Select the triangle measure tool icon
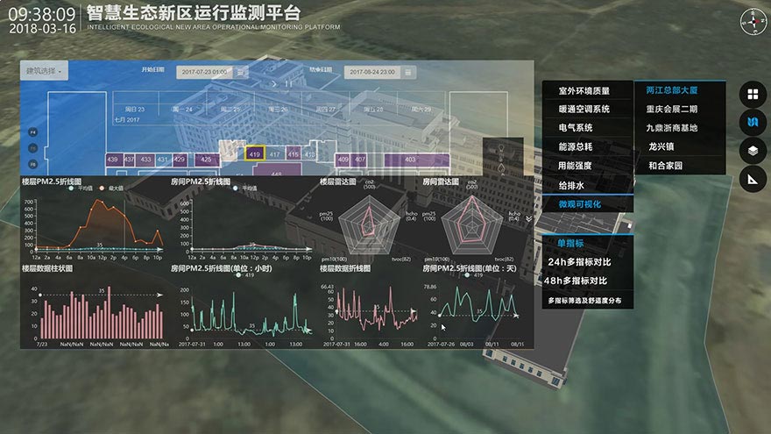 pyautogui.click(x=753, y=179)
